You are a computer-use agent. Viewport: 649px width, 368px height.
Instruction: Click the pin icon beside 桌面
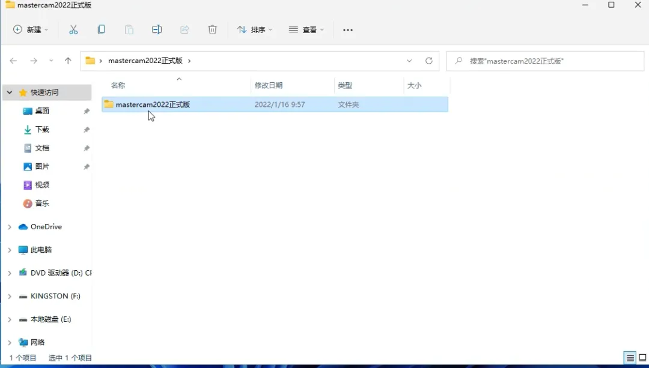coord(87,111)
